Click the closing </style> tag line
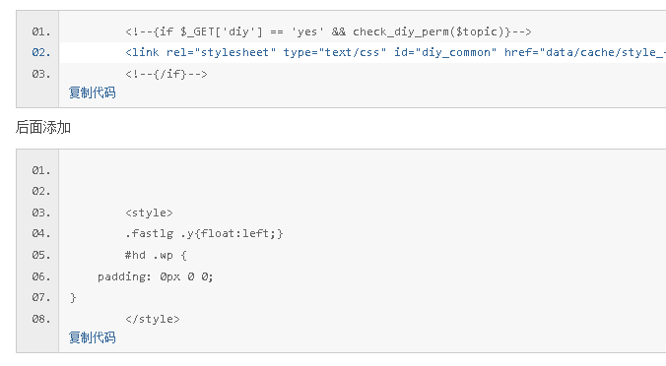Image resolution: width=666 pixels, height=366 pixels. 153,319
